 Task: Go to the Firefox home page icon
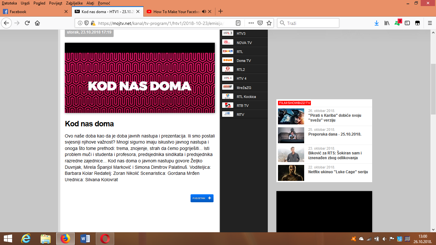click(x=37, y=23)
